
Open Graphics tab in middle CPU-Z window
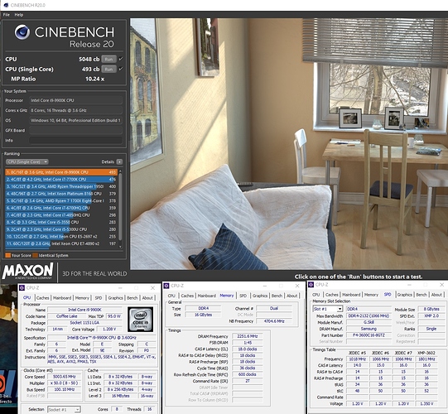[260, 296]
